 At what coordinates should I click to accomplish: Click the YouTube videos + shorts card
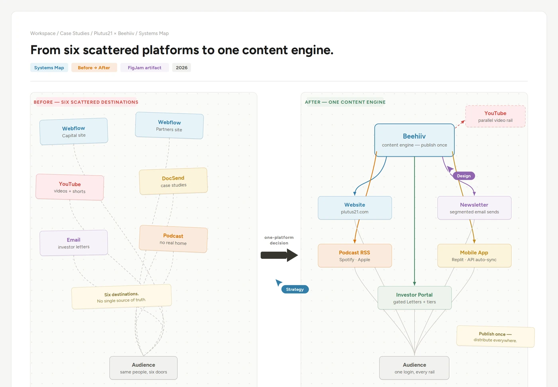[70, 187]
